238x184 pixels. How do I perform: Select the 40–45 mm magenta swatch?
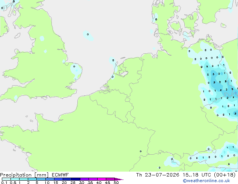click(x=102, y=179)
